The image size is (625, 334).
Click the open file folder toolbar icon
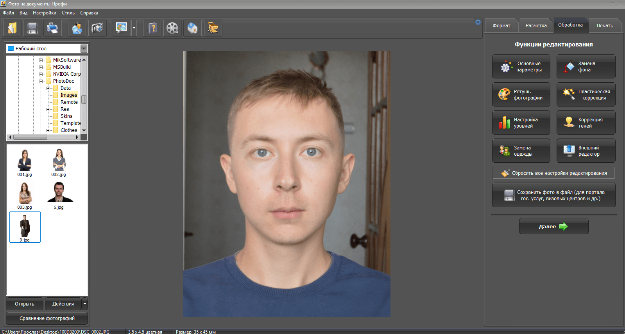(13, 28)
